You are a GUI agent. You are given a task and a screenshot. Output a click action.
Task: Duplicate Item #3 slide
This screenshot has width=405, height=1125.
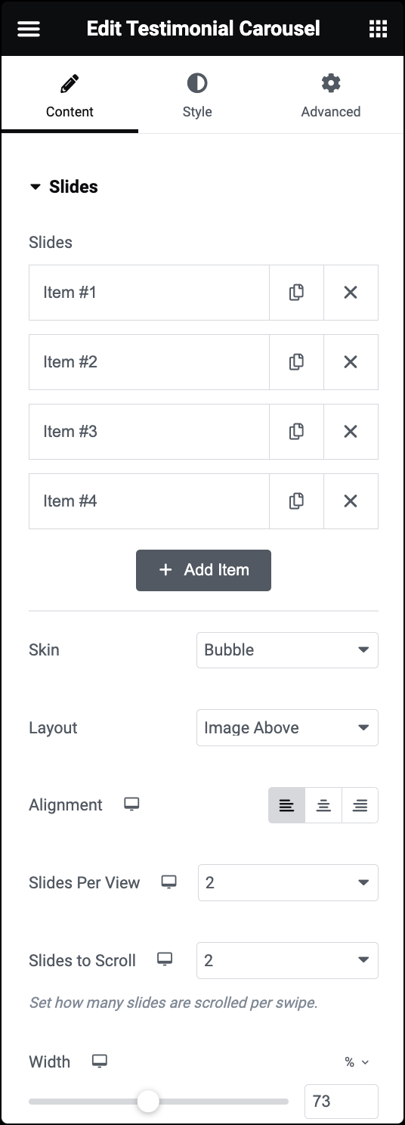[296, 432]
